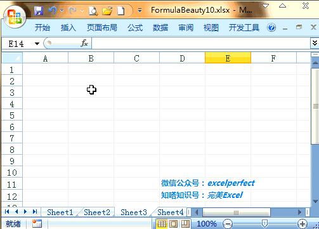The width and height of the screenshot is (319, 229).
Task: Close the workbook window in ribbon
Action: tap(313, 27)
